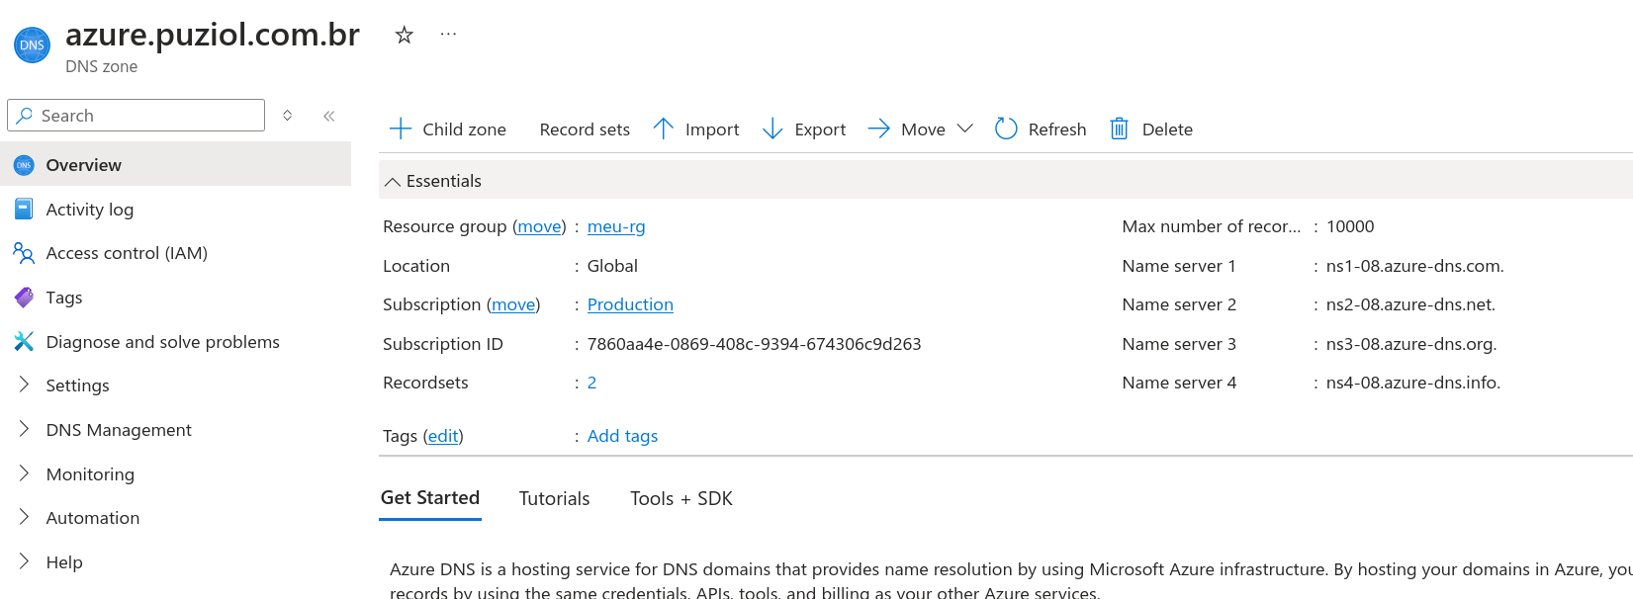
Task: Collapse the Essentials section
Action: pyautogui.click(x=393, y=182)
